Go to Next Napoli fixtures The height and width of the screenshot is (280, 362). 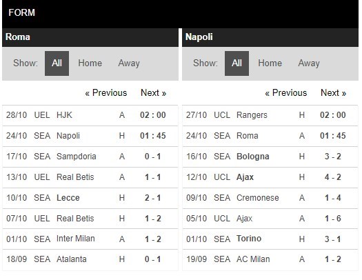[333, 93]
